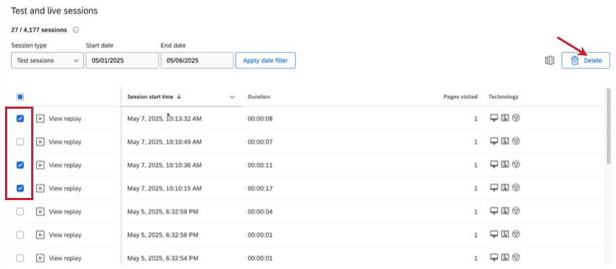Image resolution: width=616 pixels, height=269 pixels.
Task: Click Chrome browser icon in 10:10:49 row
Action: coord(516,141)
